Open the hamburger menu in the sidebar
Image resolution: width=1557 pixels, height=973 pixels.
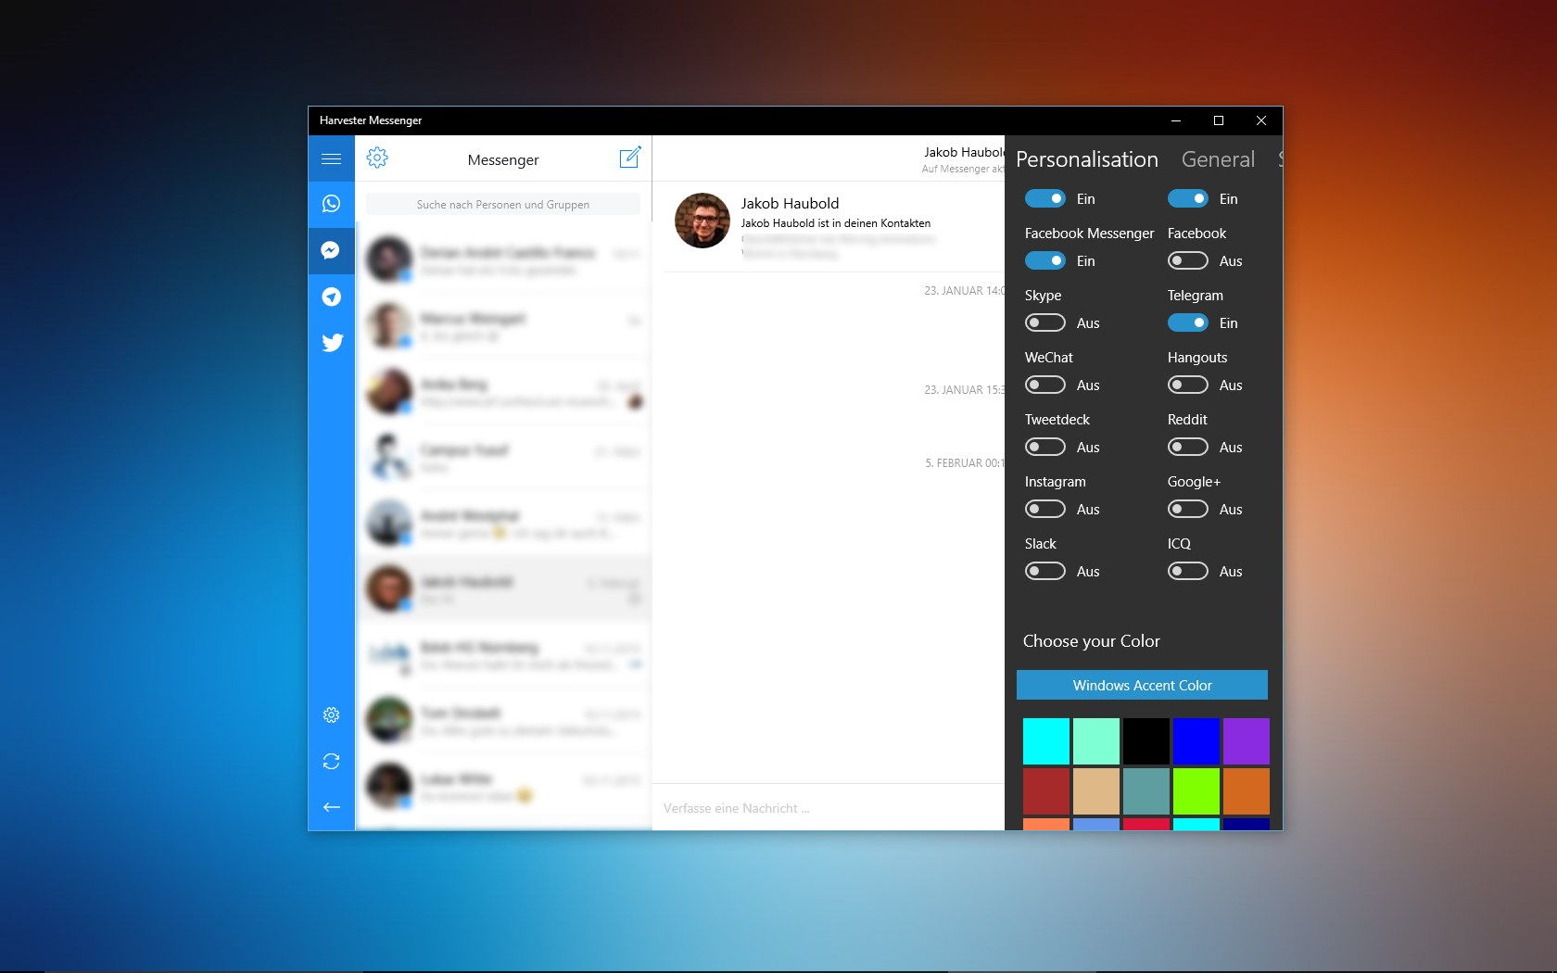click(x=331, y=158)
